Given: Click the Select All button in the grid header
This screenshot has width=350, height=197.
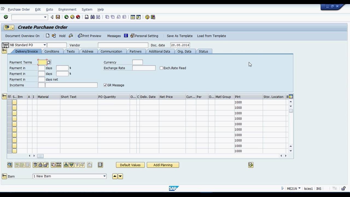Looking at the screenshot, I should (x=10, y=97).
